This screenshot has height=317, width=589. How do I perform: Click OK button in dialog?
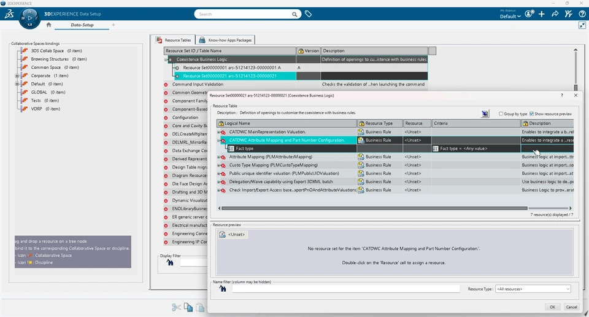point(552,307)
